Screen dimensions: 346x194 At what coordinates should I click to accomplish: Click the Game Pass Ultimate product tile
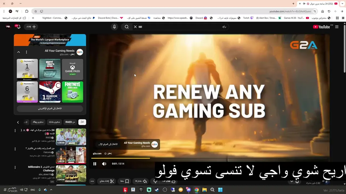(x=72, y=69)
